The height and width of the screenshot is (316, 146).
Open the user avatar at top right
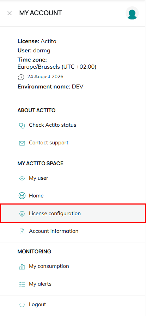132,13
